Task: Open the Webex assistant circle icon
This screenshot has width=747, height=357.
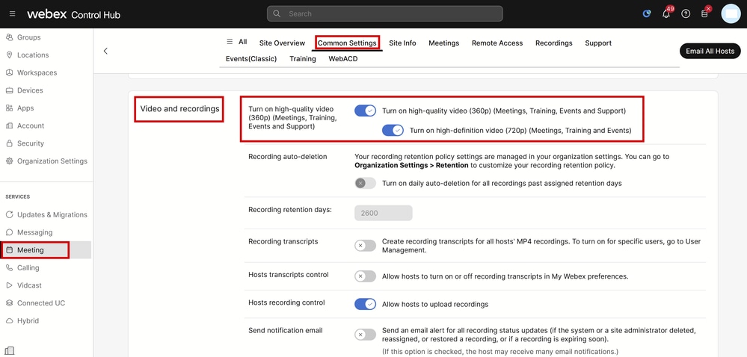Action: click(647, 13)
